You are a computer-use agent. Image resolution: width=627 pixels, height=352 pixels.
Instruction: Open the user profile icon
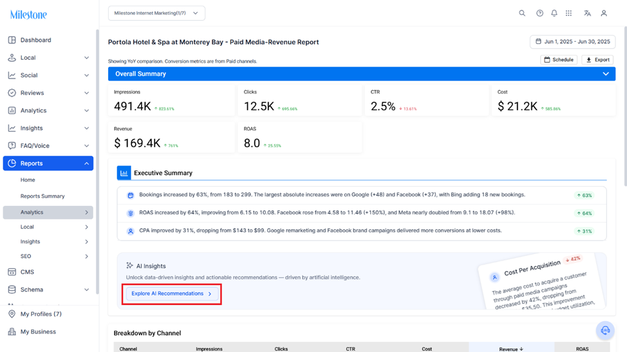pyautogui.click(x=604, y=13)
